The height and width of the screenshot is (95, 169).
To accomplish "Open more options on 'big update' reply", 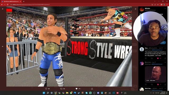I will (165, 48).
